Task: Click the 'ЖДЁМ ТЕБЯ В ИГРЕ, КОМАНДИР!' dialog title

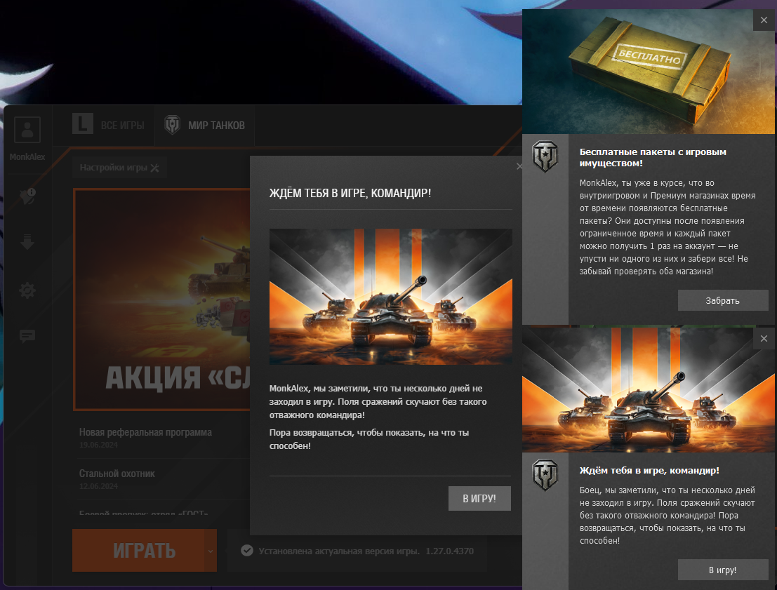Action: pyautogui.click(x=350, y=193)
